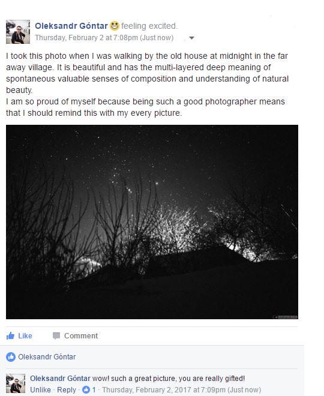
Task: Click the comment timestamp February 2, 2017
Action: click(181, 389)
